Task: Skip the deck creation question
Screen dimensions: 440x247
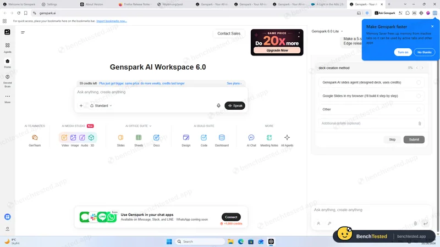Action: tap(392, 139)
